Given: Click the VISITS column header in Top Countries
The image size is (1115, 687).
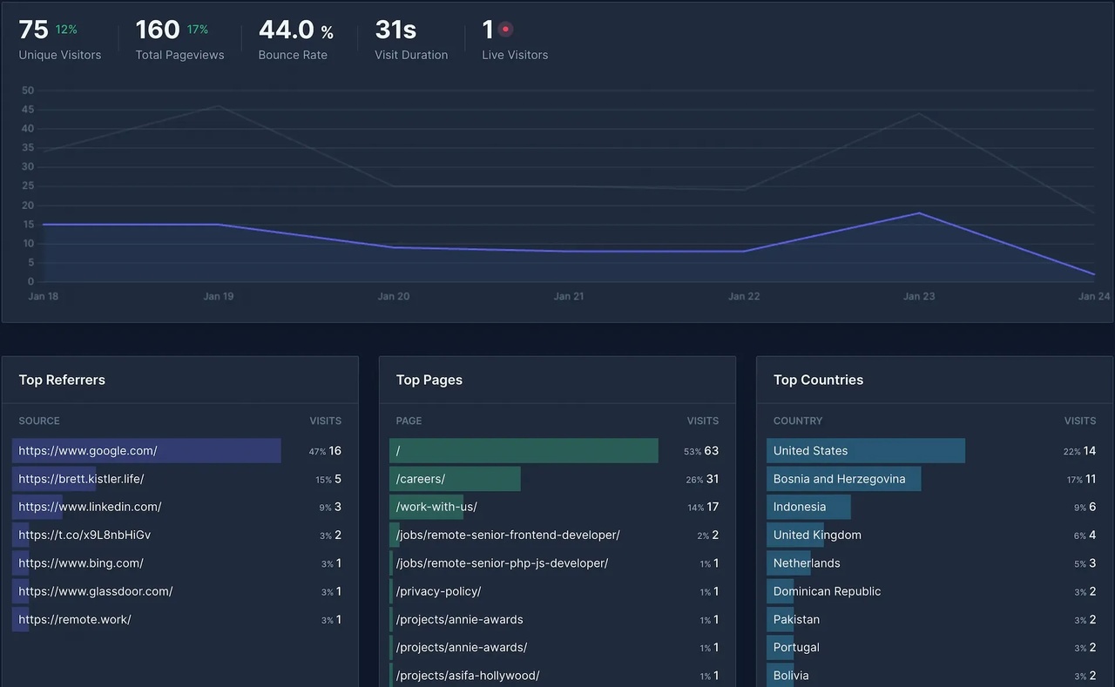Looking at the screenshot, I should (x=1080, y=421).
